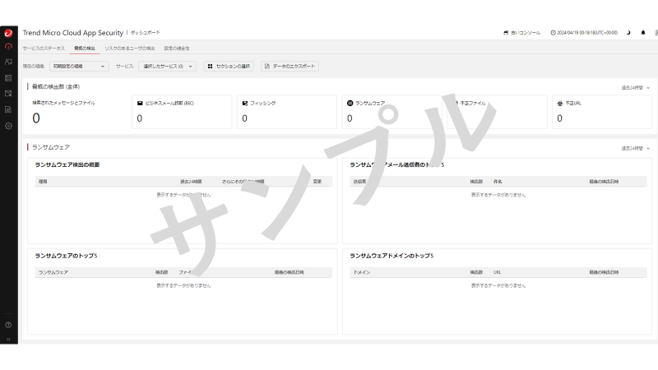This screenshot has width=658, height=370.
Task: Select the ビジネスメール詐欺 (BEC) card
Action: (181, 111)
